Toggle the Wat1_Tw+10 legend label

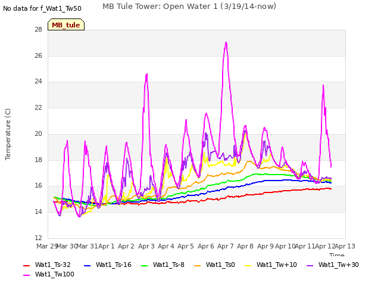coord(276,265)
